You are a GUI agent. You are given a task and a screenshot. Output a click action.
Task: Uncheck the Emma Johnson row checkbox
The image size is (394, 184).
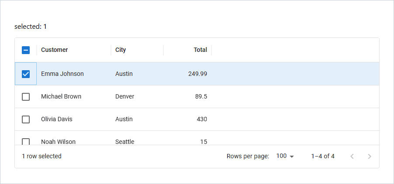pyautogui.click(x=26, y=74)
